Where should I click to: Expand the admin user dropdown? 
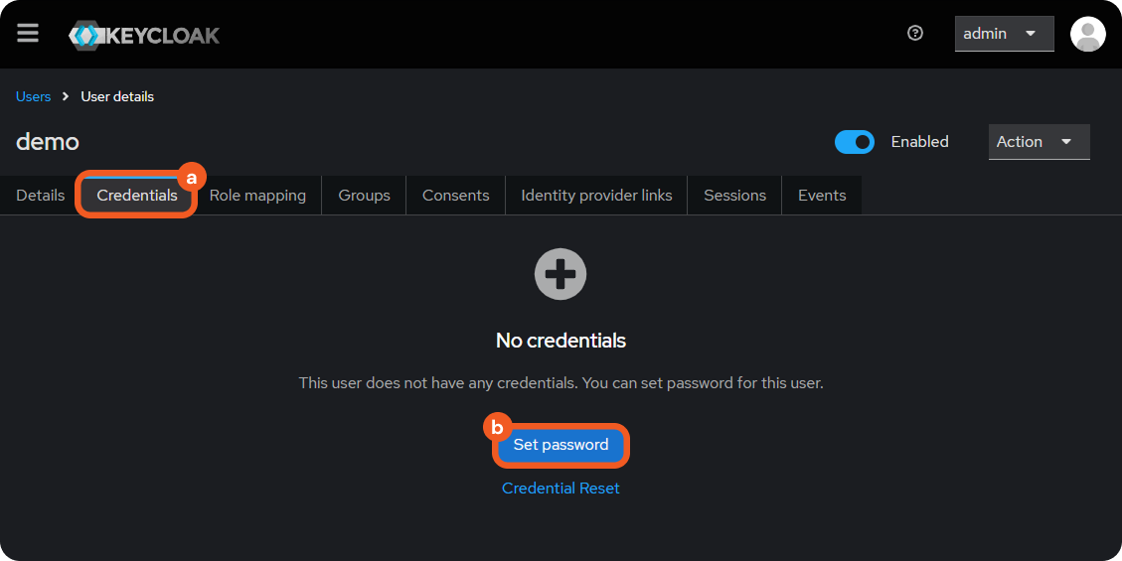(x=1004, y=34)
